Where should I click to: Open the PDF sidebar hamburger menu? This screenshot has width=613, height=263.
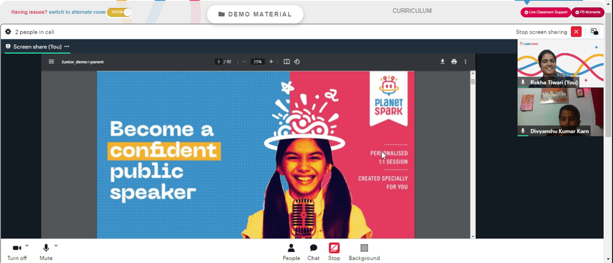pos(51,62)
